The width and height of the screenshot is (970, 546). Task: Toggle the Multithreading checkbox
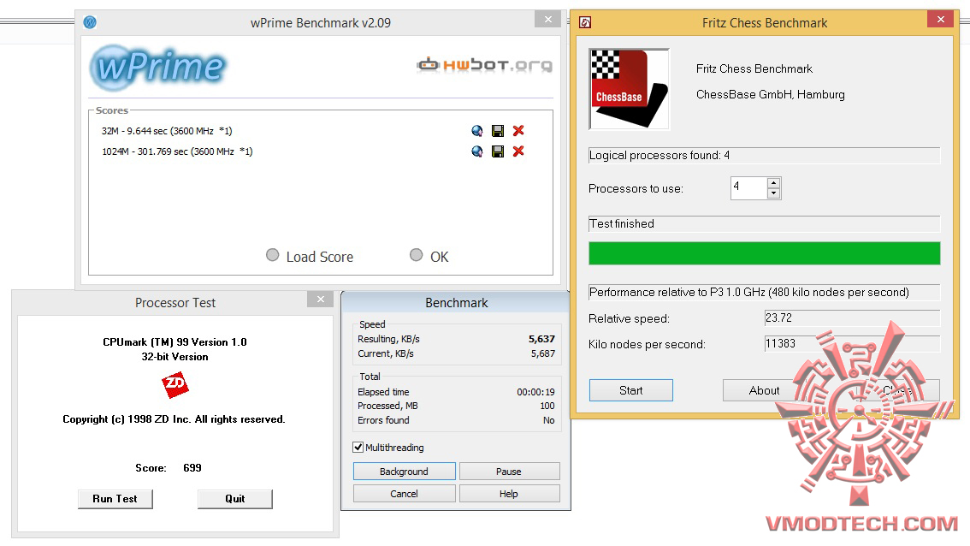pyautogui.click(x=358, y=447)
